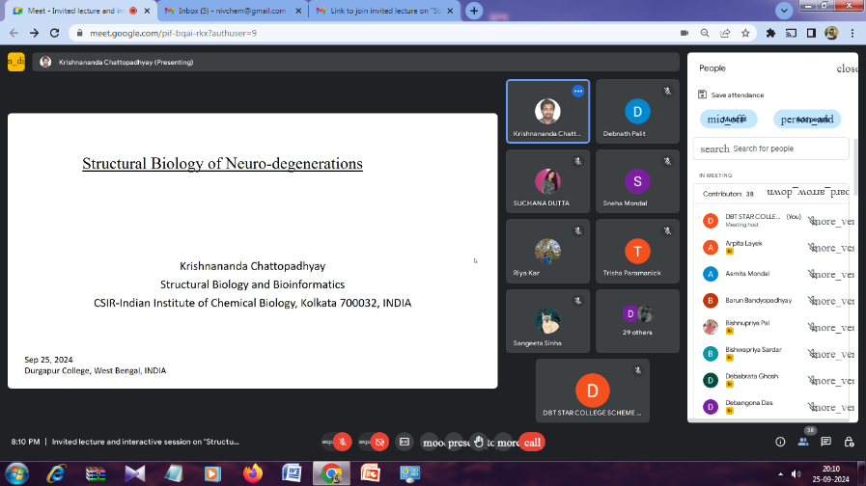Unmute the microphone in the call controls
The height and width of the screenshot is (486, 866).
click(342, 442)
